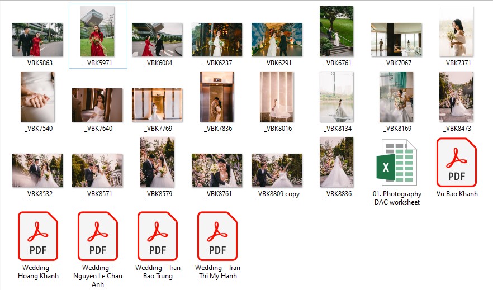The image size is (493, 290).
Task: Click the _VBK6237 image thumbnail
Action: coord(217,40)
